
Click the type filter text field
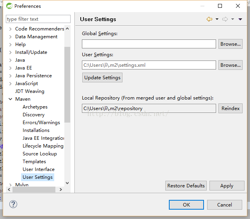point(38,19)
